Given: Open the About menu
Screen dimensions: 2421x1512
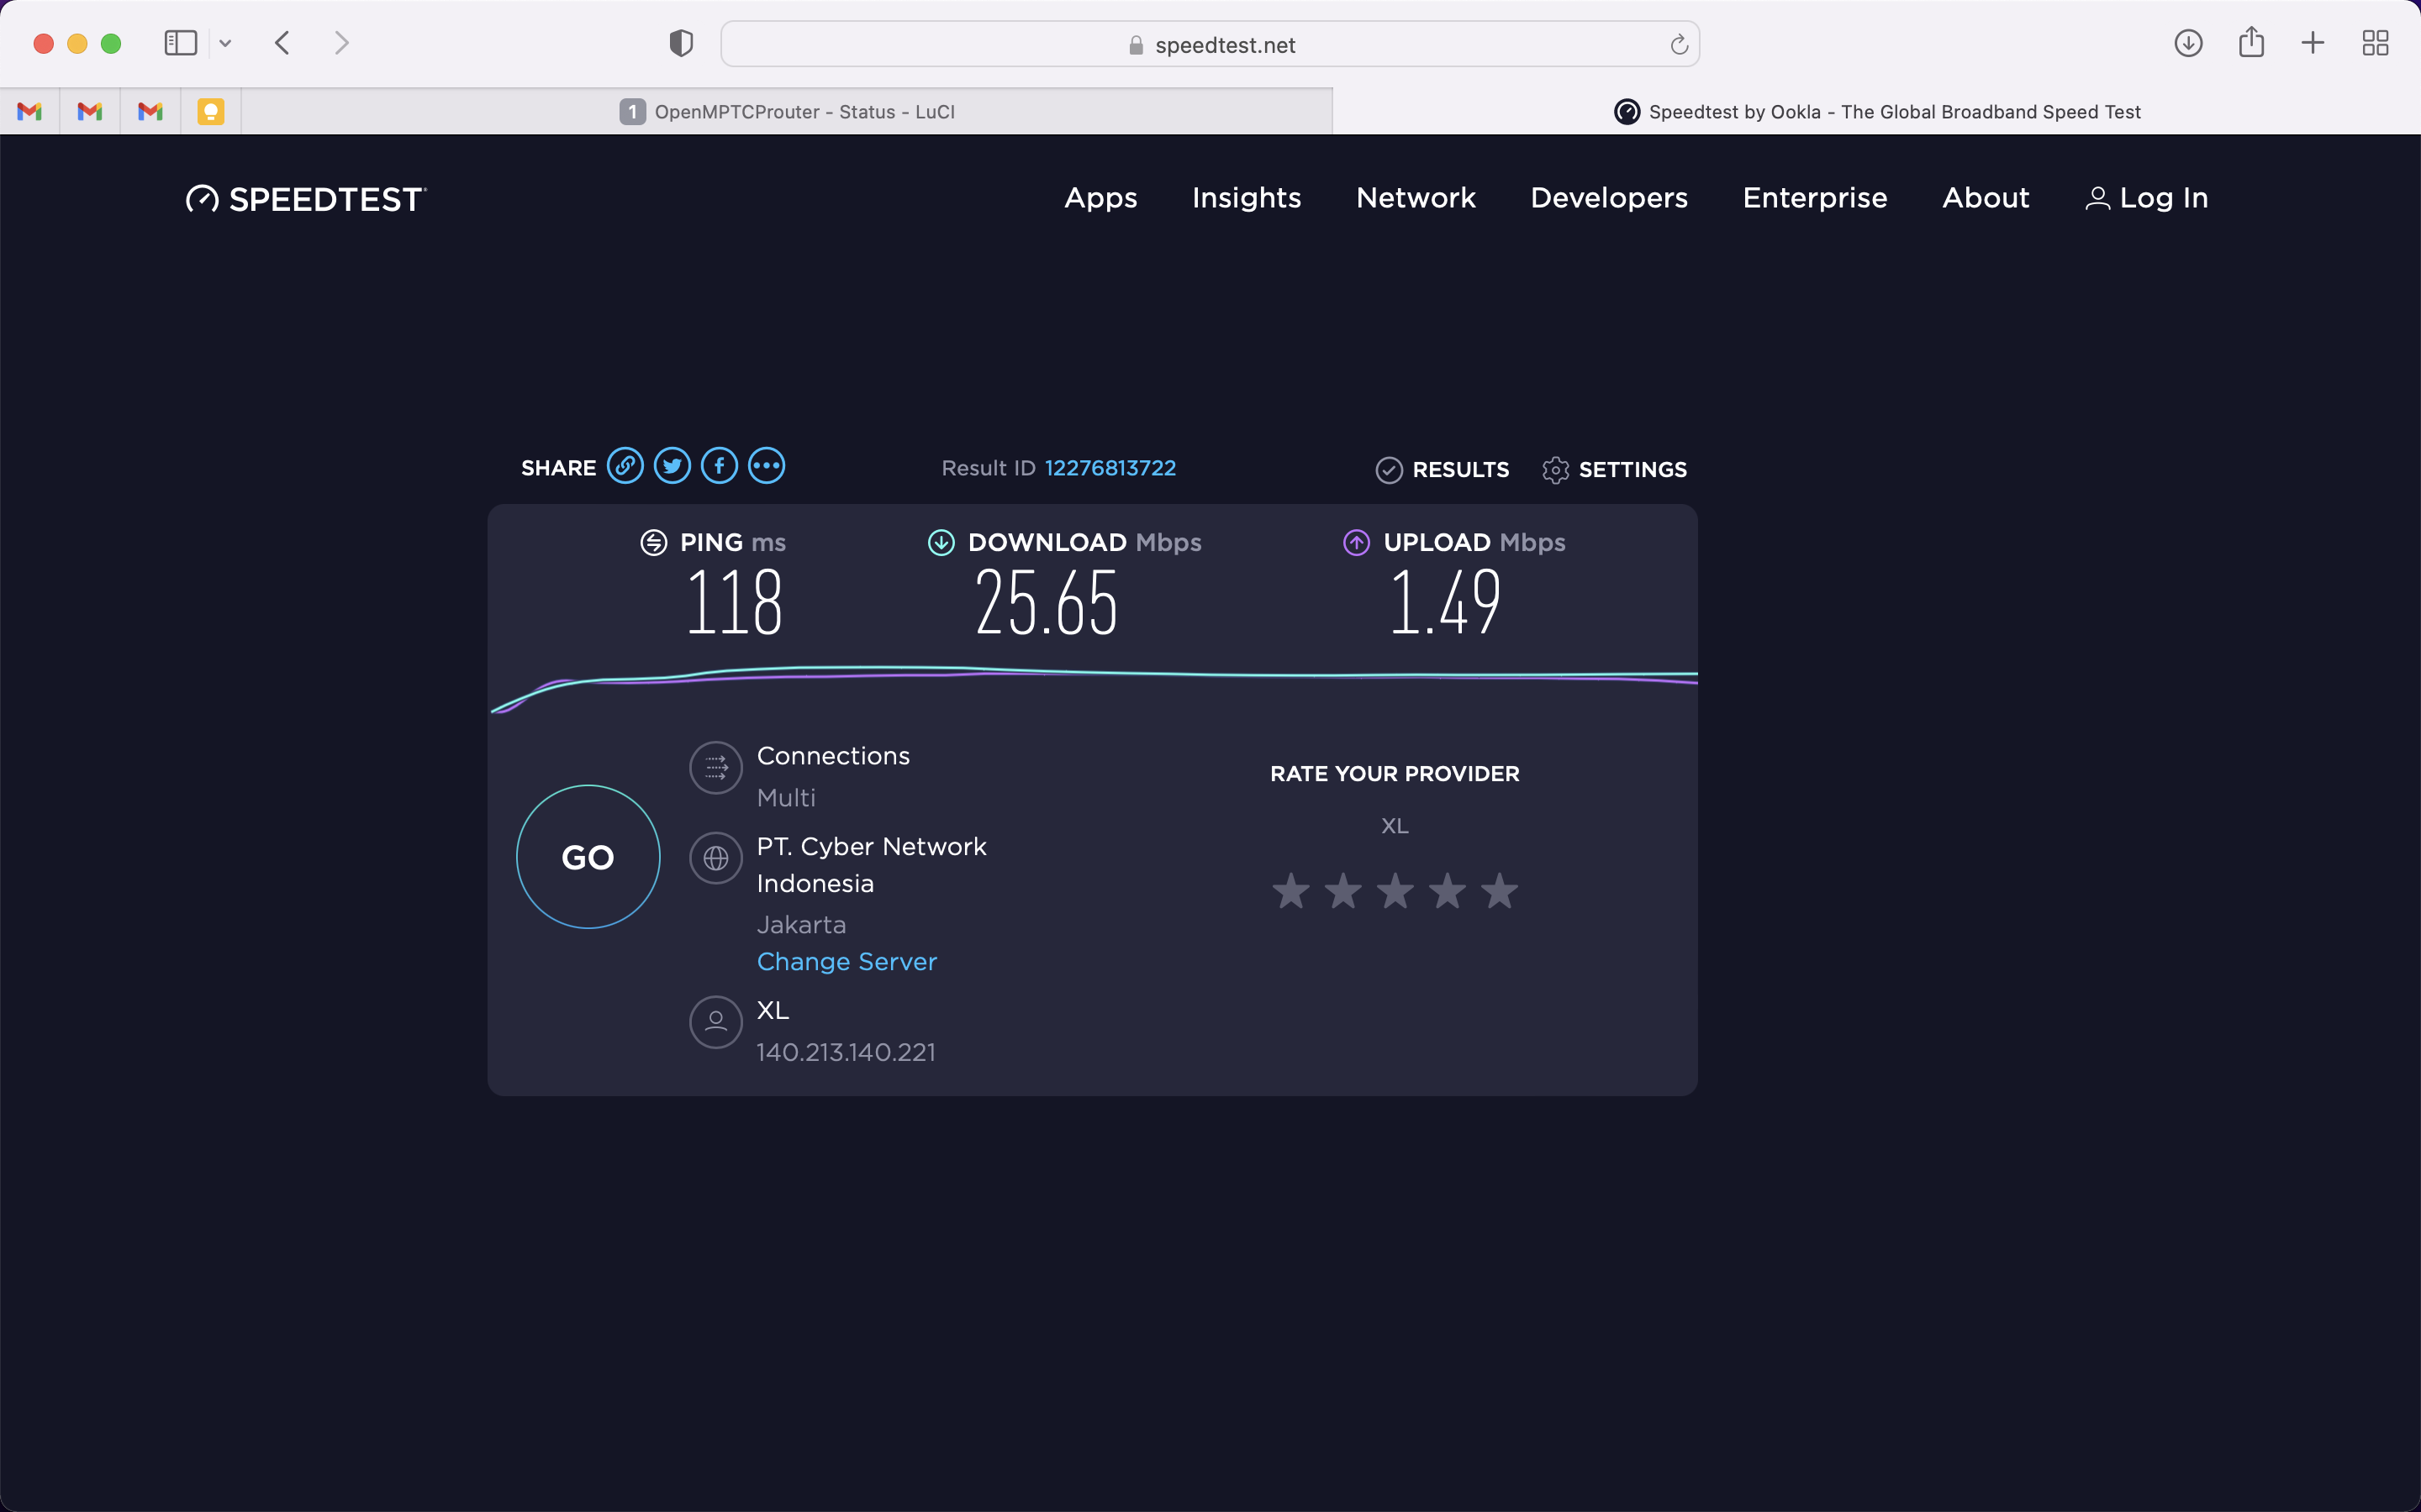Looking at the screenshot, I should click(x=1986, y=198).
